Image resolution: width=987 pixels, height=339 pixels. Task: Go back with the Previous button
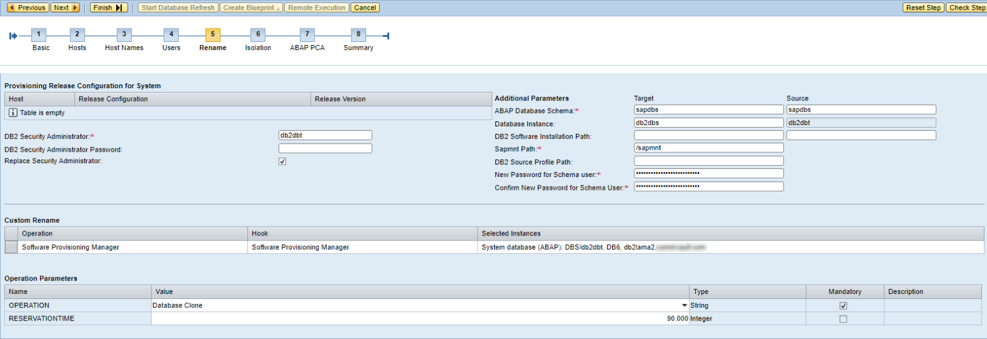click(x=27, y=8)
